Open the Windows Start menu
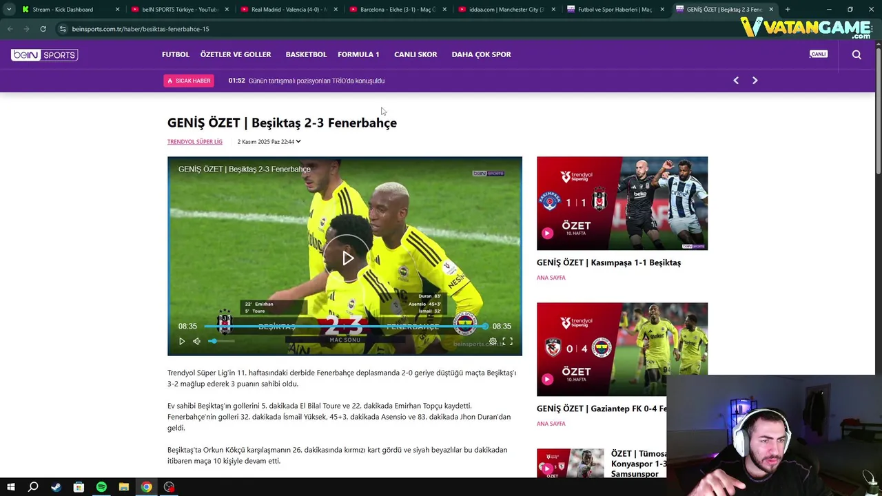 click(x=10, y=487)
